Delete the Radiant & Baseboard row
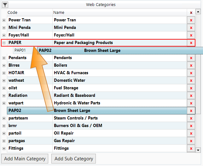Screen dimensions: 203x166 [191, 96]
